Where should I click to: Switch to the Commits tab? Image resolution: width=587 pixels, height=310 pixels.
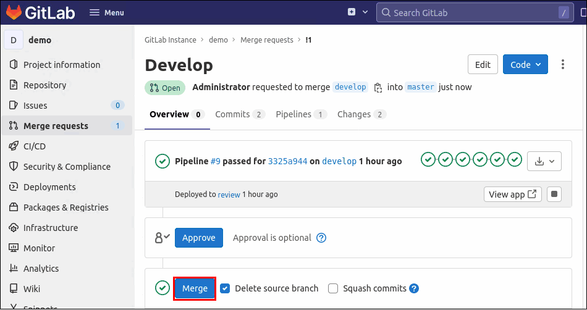point(240,114)
